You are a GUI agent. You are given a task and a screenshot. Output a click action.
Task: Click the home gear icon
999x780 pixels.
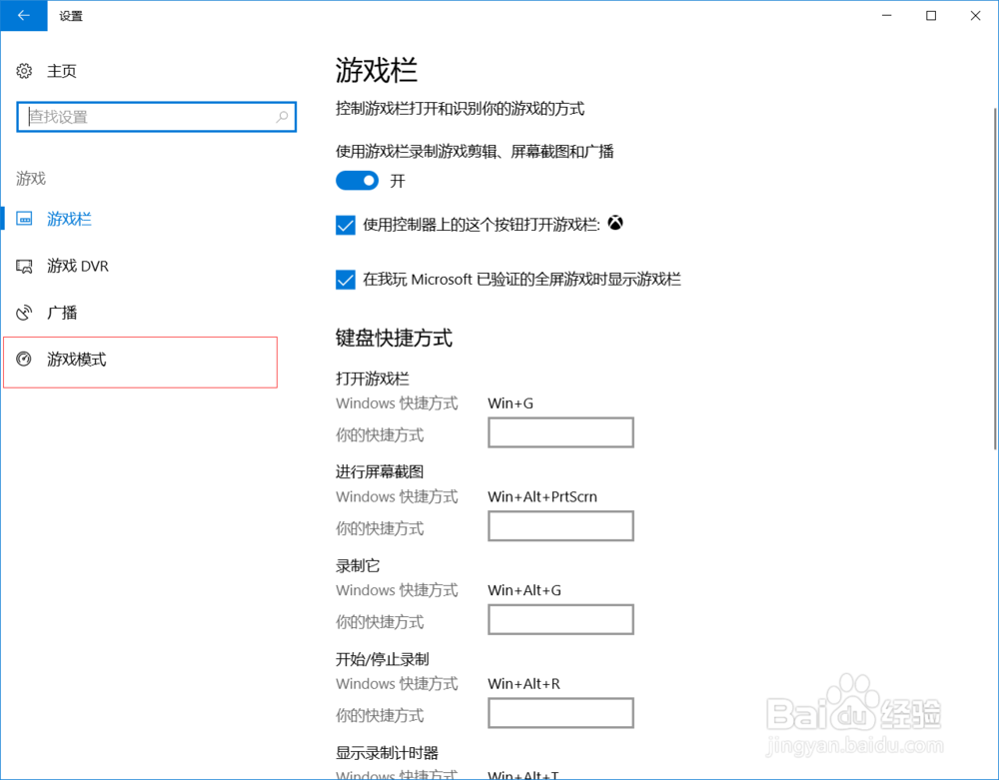coord(24,71)
